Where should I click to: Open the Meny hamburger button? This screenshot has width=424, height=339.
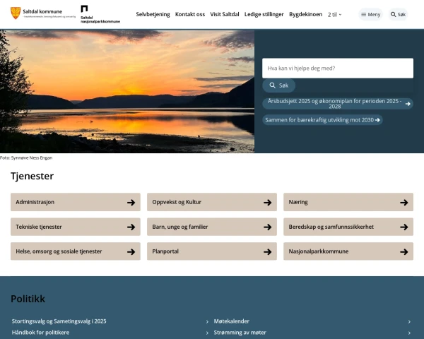pos(370,15)
